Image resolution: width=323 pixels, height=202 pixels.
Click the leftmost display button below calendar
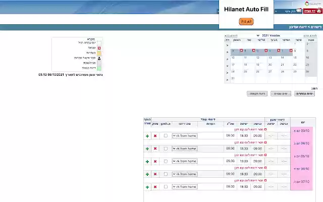(257, 94)
